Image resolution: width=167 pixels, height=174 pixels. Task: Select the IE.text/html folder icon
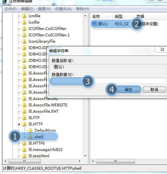[24, 156]
